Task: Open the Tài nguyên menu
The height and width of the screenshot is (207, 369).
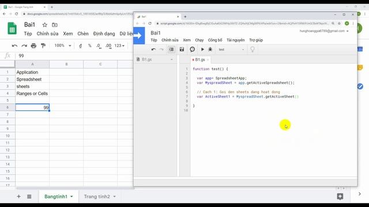Action: (x=235, y=40)
